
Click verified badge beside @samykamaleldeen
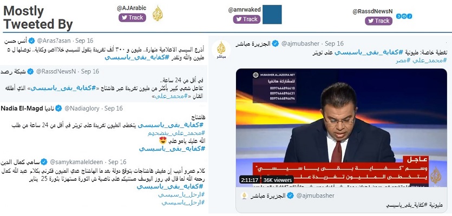click(44, 161)
